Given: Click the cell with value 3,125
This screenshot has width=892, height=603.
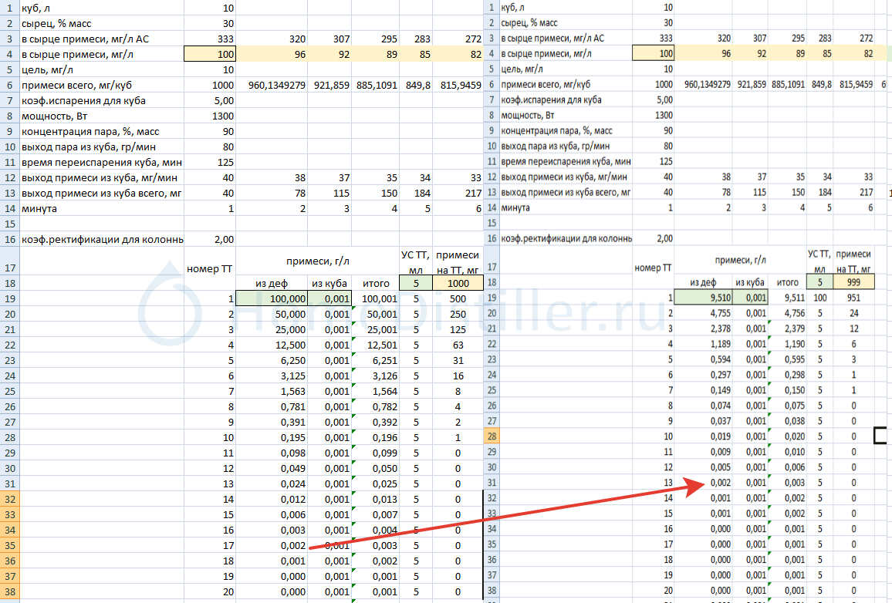Looking at the screenshot, I should [272, 376].
